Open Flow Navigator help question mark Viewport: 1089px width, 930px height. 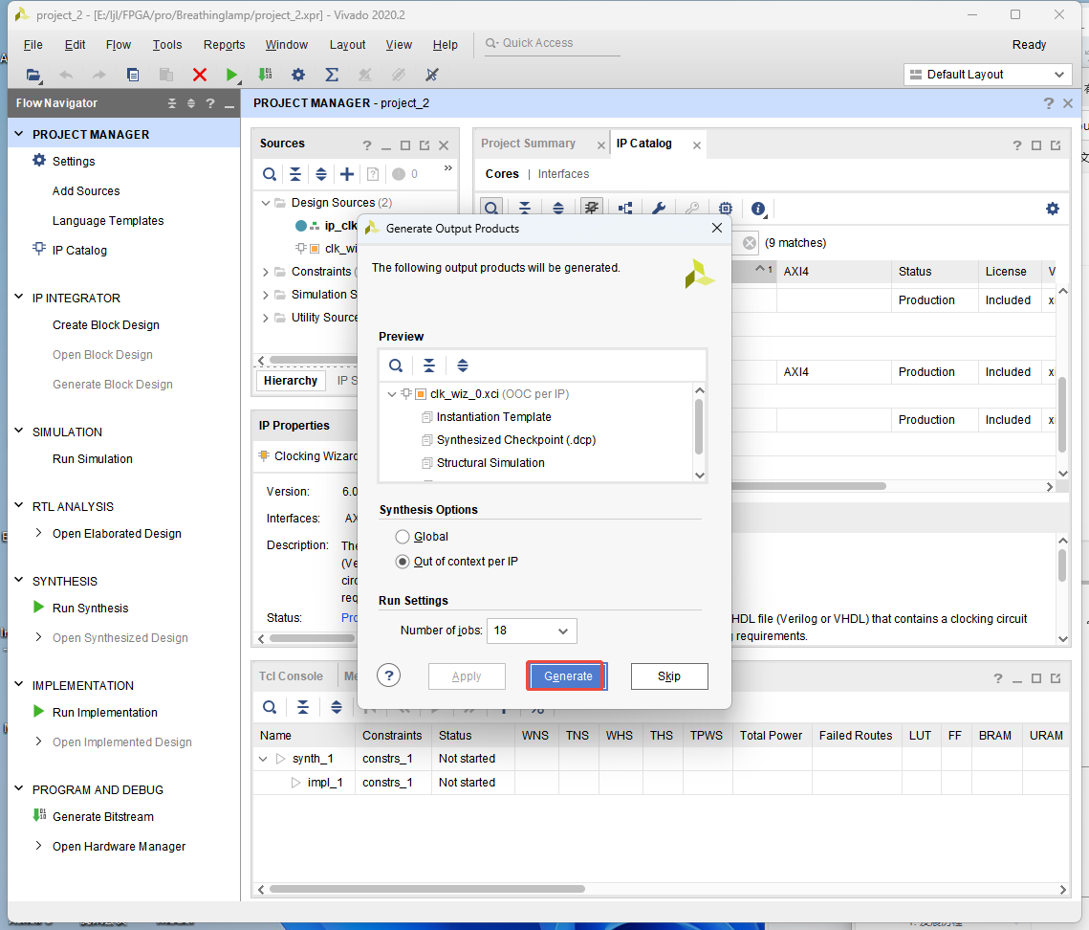click(x=210, y=103)
